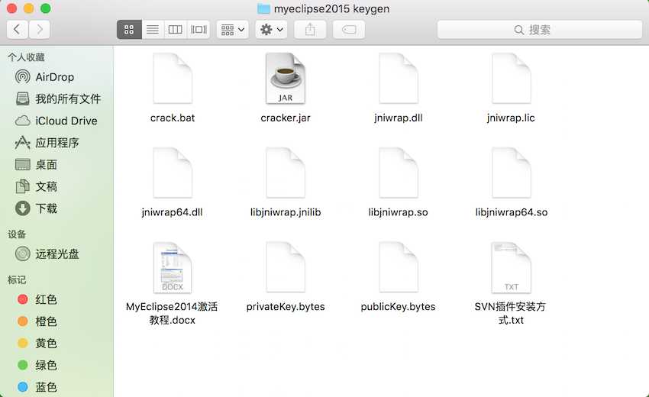Open AirDrop in sidebar

57,77
